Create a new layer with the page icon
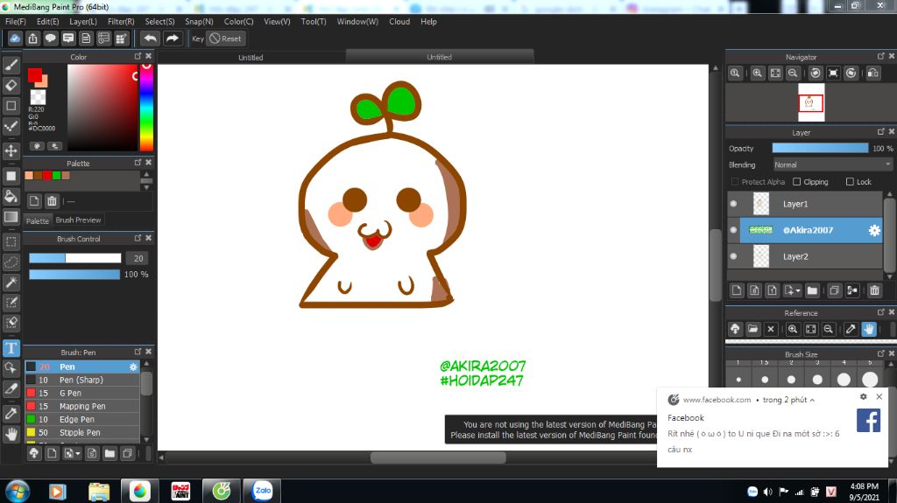897x503 pixels. [737, 290]
